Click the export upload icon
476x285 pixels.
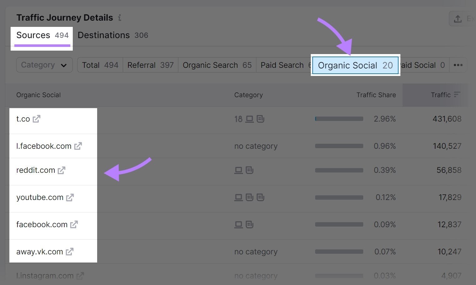pos(458,19)
